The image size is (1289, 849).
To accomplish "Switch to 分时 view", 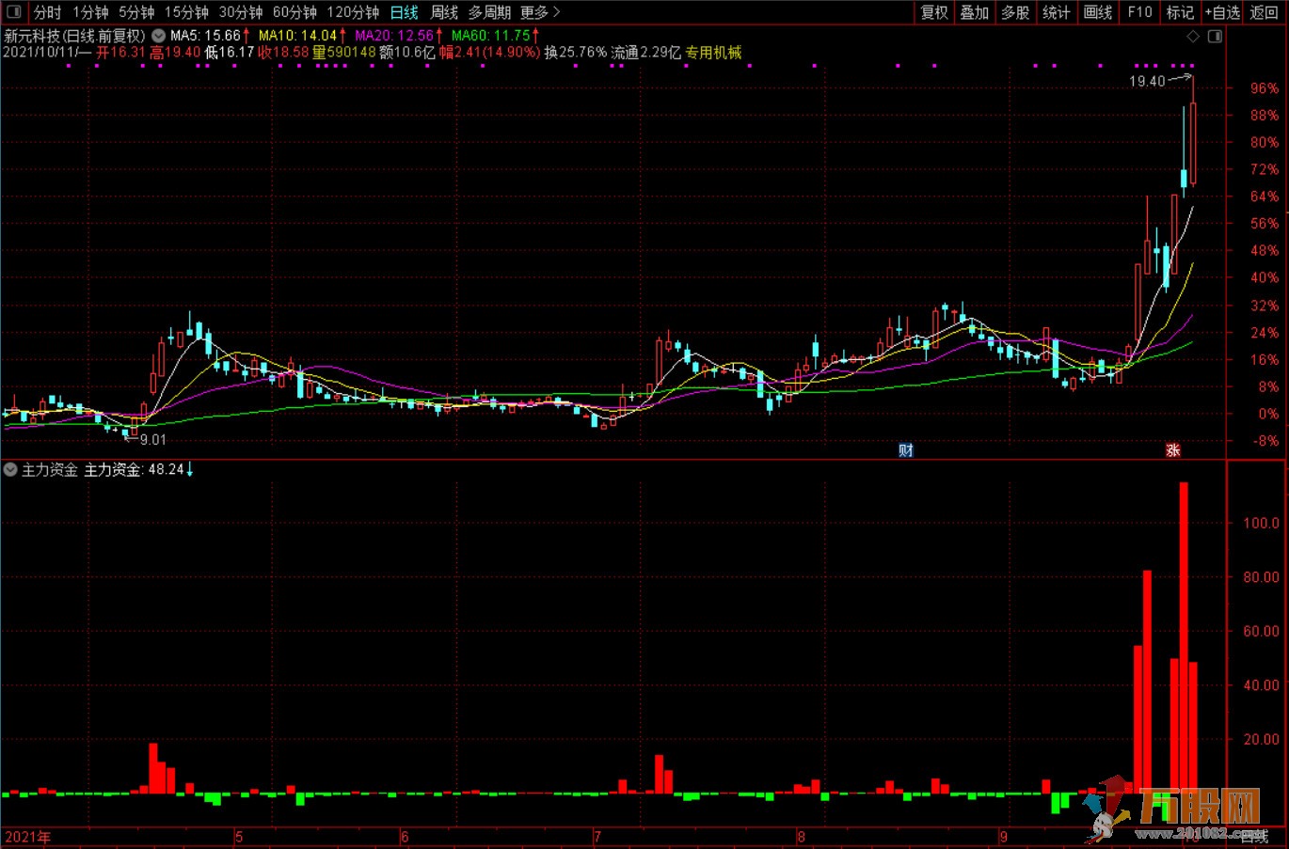I will coord(47,12).
